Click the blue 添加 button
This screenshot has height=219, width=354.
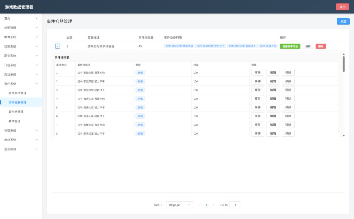pos(343,21)
